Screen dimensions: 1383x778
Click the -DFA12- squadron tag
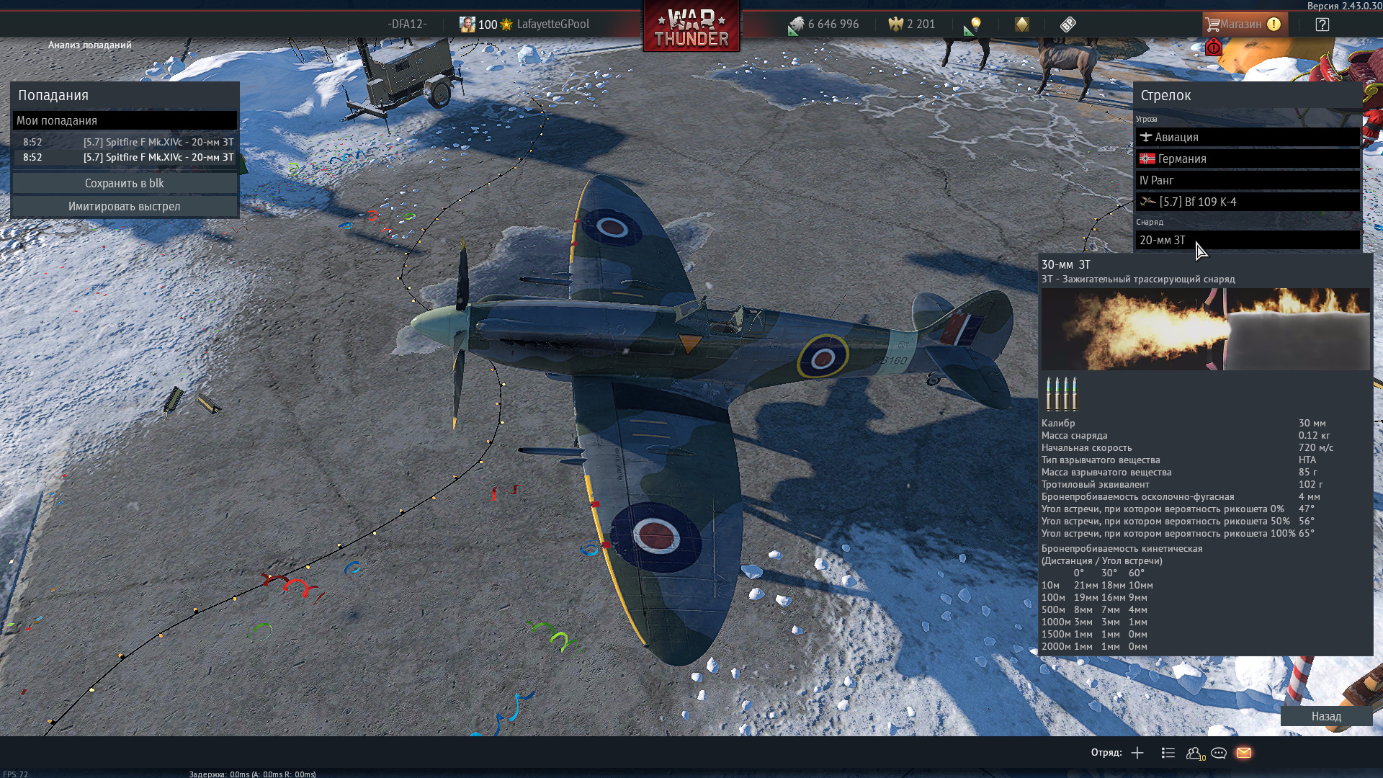pyautogui.click(x=407, y=24)
